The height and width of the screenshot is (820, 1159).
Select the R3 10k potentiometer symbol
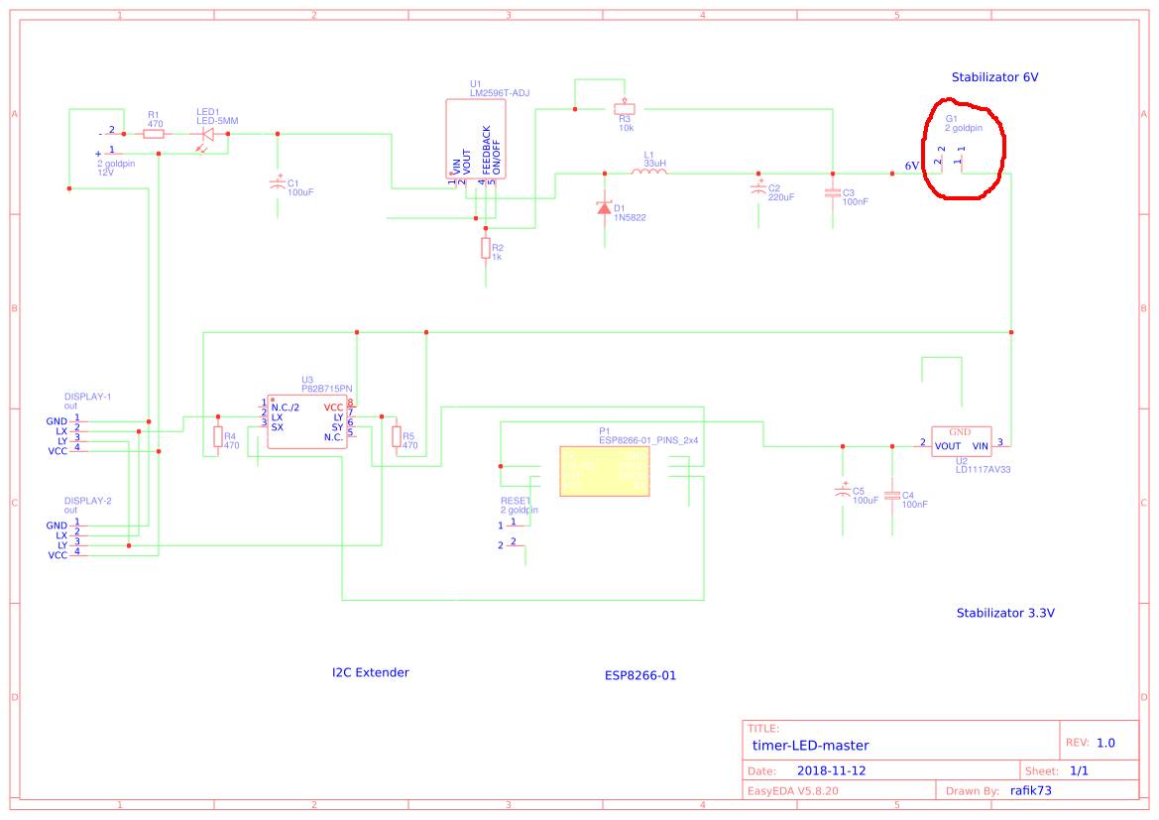[x=625, y=108]
